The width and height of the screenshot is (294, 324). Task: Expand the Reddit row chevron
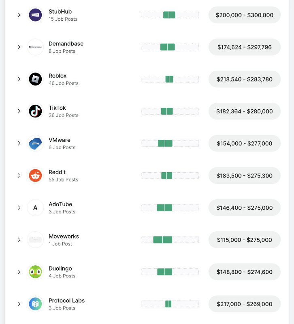point(19,175)
